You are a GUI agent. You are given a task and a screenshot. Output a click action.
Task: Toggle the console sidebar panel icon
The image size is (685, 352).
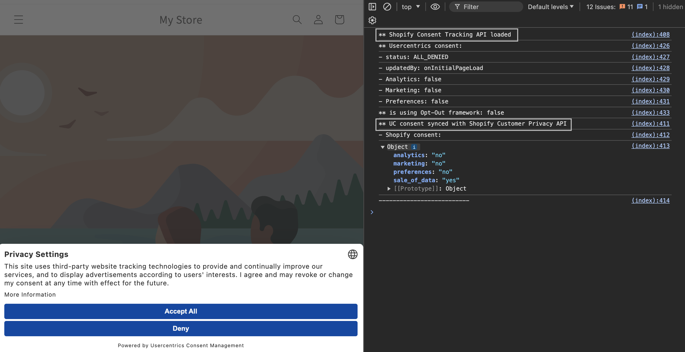click(372, 7)
